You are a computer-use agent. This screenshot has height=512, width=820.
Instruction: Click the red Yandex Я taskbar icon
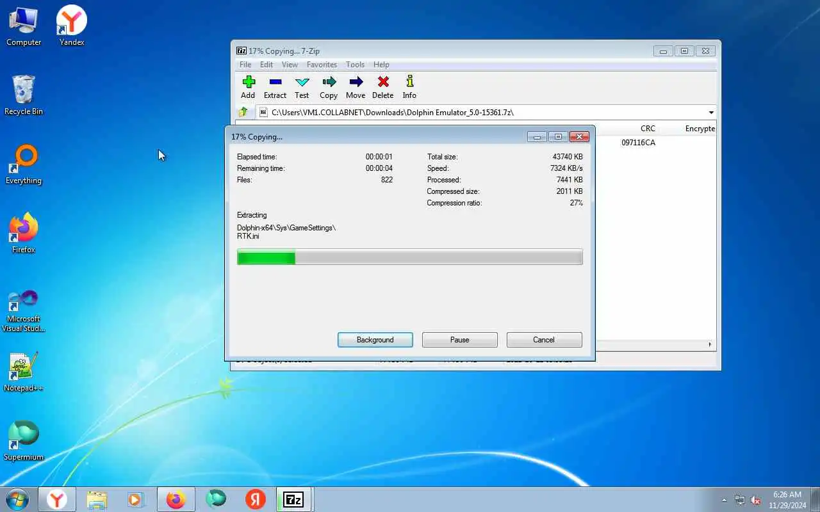256,499
